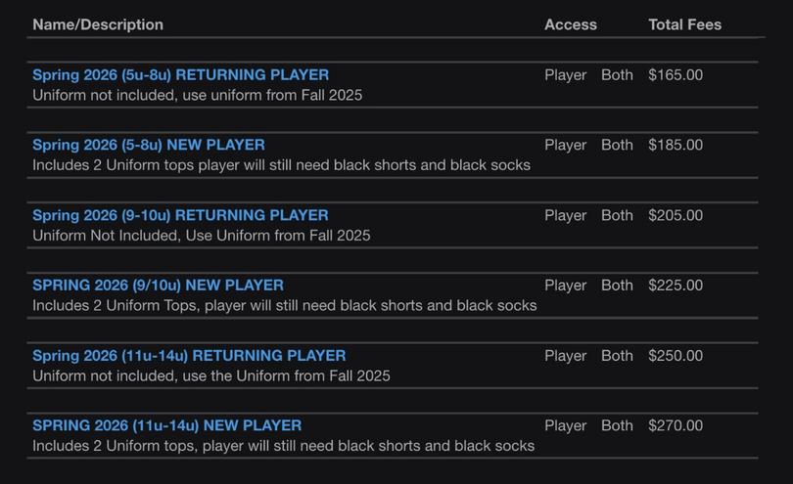This screenshot has height=484, width=793.
Task: Click the $165.00 fee amount
Action: click(675, 75)
